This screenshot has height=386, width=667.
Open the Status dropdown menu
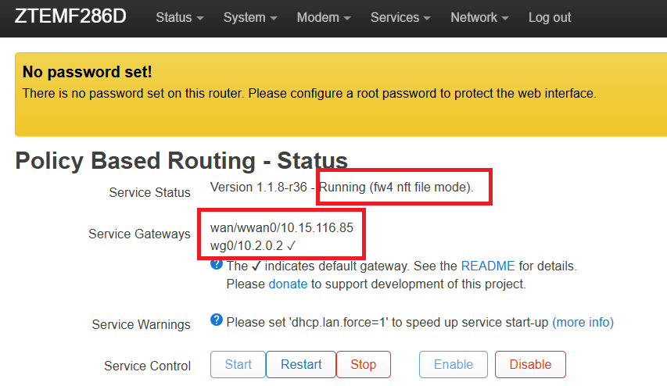(x=180, y=17)
